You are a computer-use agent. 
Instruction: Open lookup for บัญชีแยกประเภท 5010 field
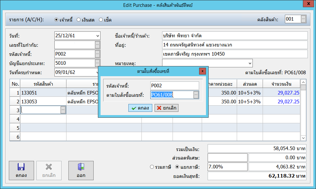97,63
